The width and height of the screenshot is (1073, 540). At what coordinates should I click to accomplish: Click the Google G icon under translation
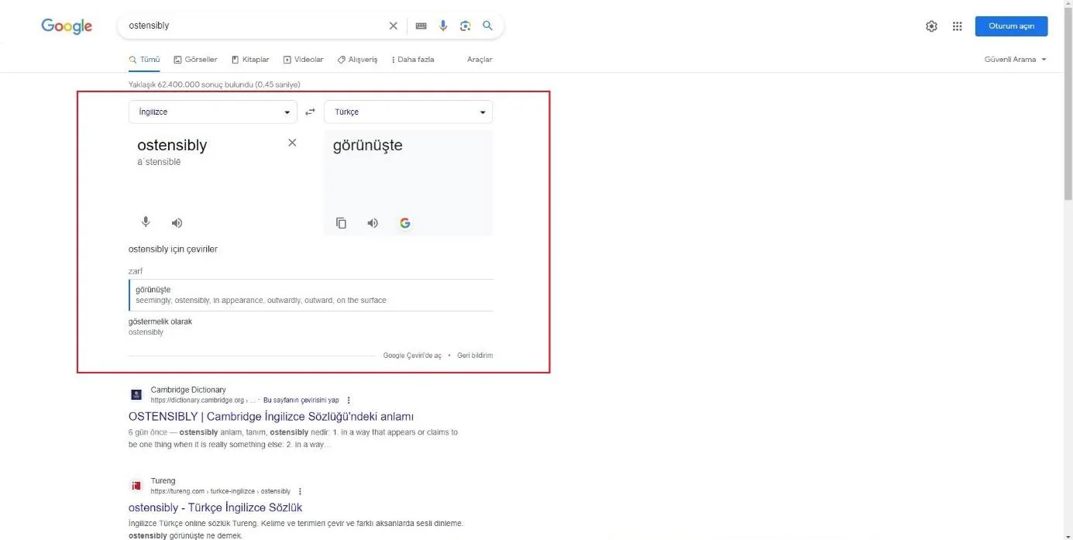click(404, 223)
